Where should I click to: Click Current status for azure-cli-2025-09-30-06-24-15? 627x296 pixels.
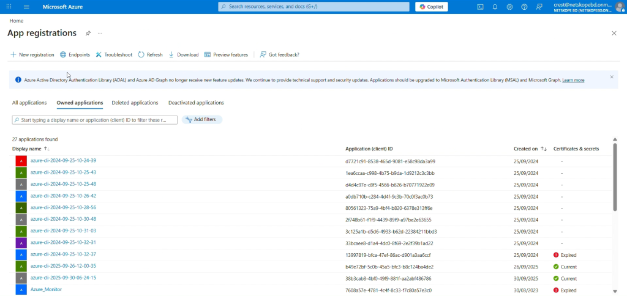[565, 278]
